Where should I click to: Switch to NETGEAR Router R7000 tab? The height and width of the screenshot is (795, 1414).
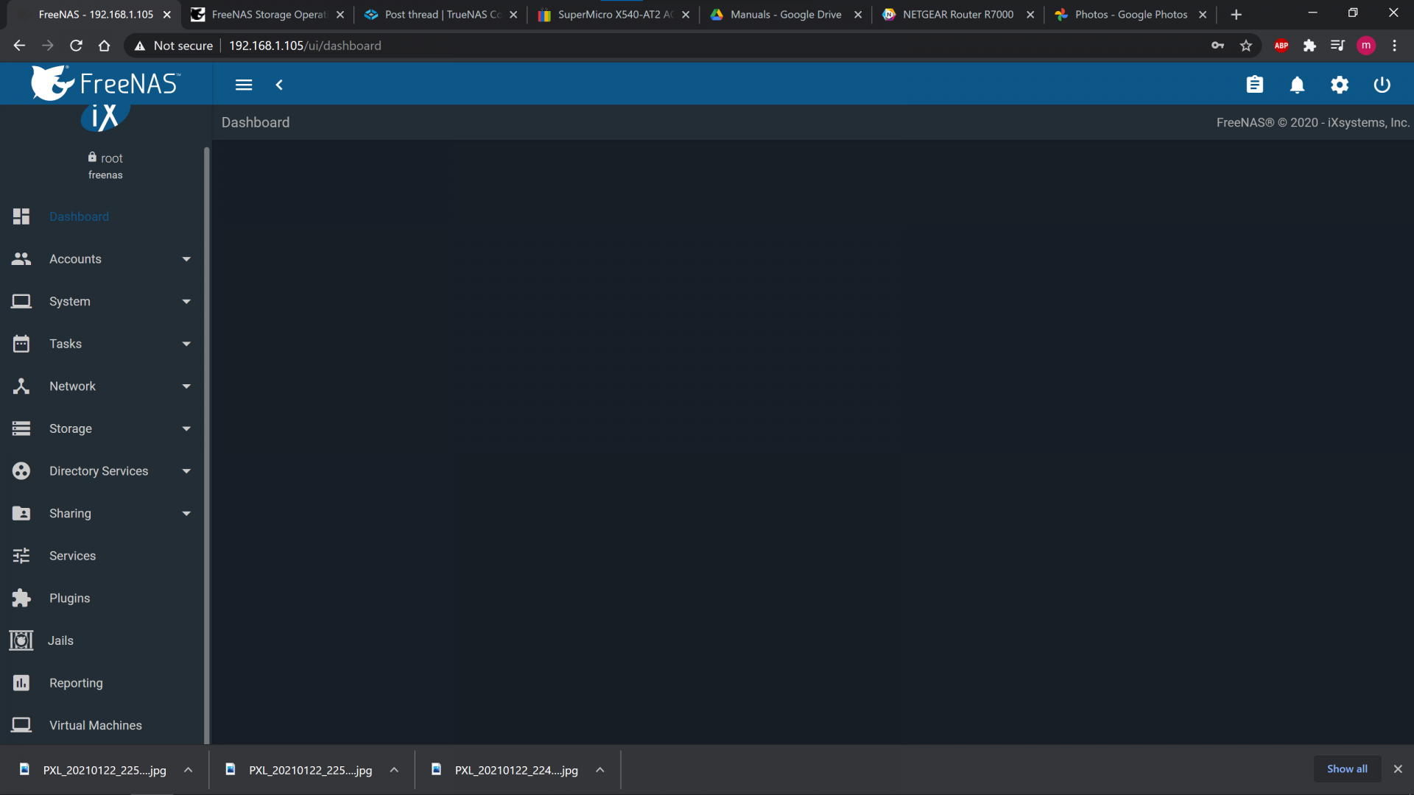point(957,15)
